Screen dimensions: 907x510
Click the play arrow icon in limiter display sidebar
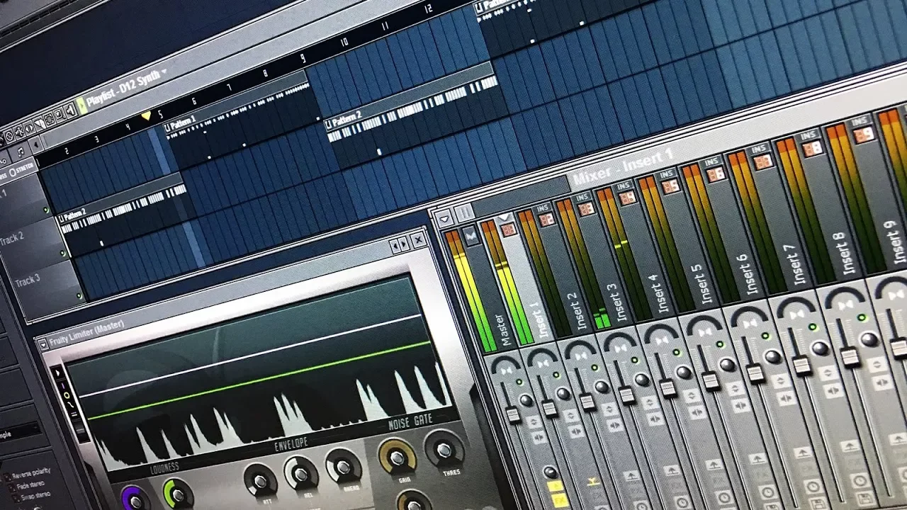[58, 373]
